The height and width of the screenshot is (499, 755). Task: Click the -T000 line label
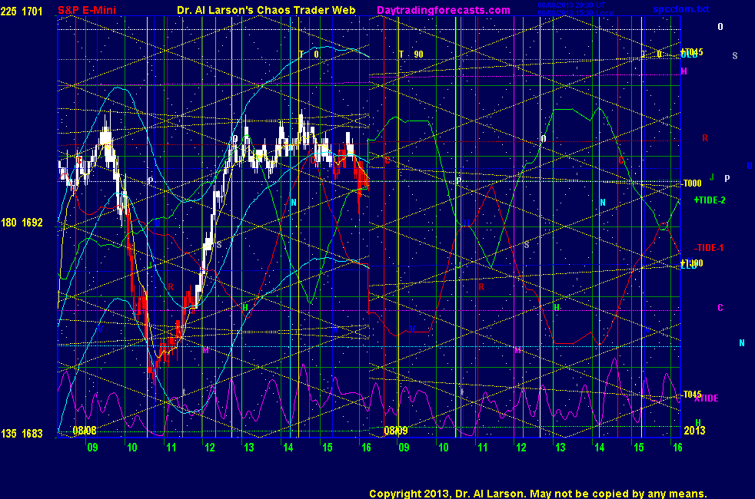click(692, 183)
